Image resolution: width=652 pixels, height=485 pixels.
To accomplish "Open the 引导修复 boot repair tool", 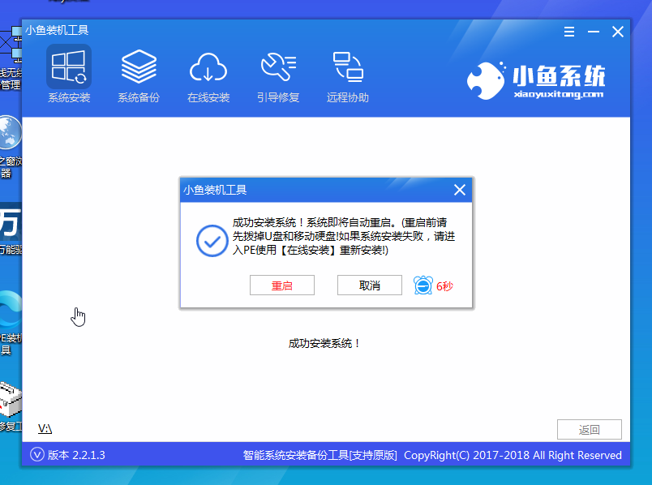I will pos(278,75).
